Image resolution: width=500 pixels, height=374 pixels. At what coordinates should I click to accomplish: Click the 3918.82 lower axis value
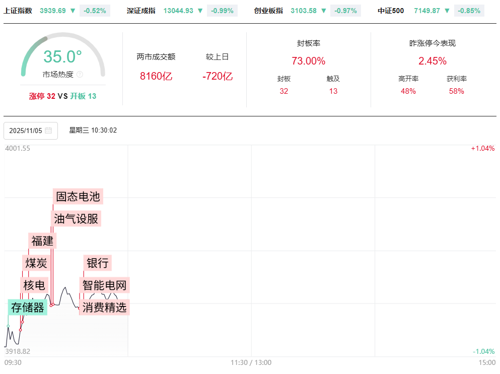18,351
